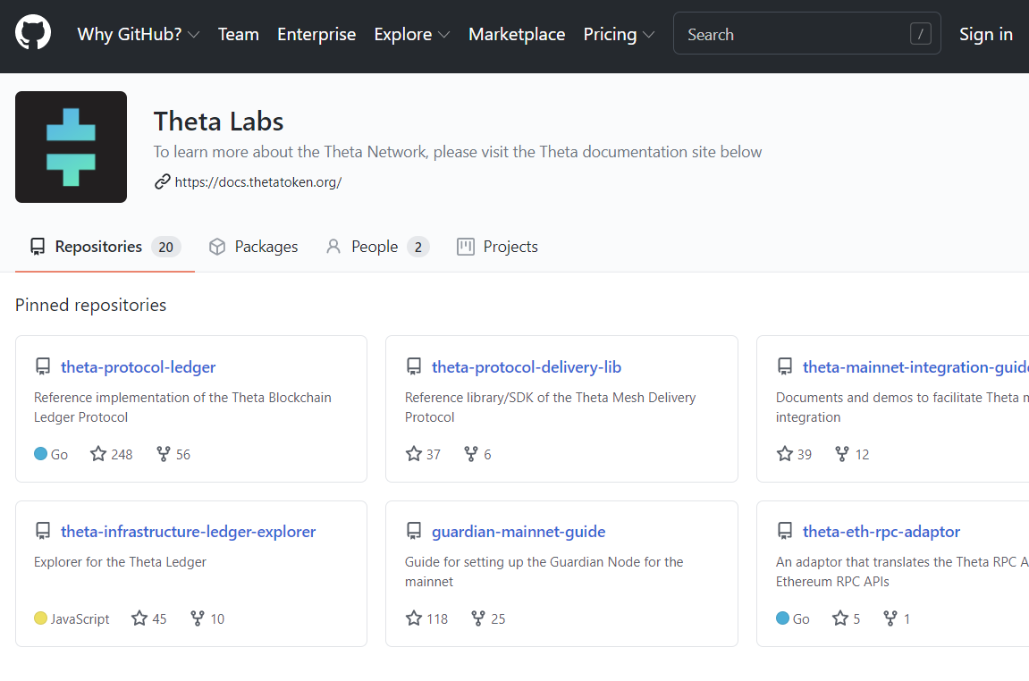This screenshot has height=681, width=1029.
Task: Open the theta-eth-rpc-adaptor repository
Action: coord(881,532)
